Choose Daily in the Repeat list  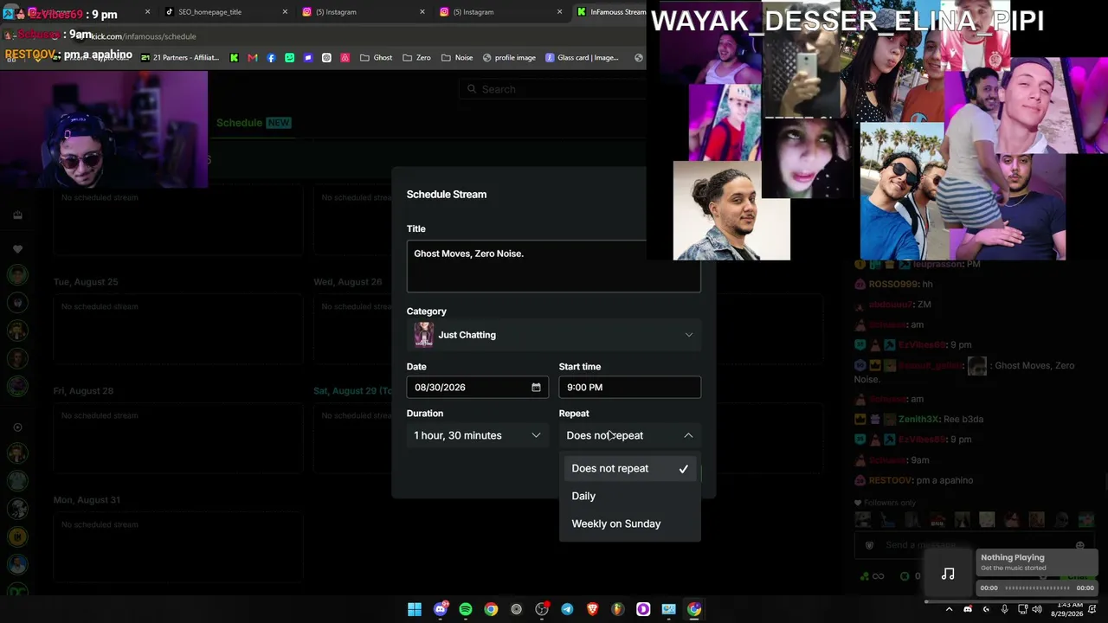[x=630, y=496]
